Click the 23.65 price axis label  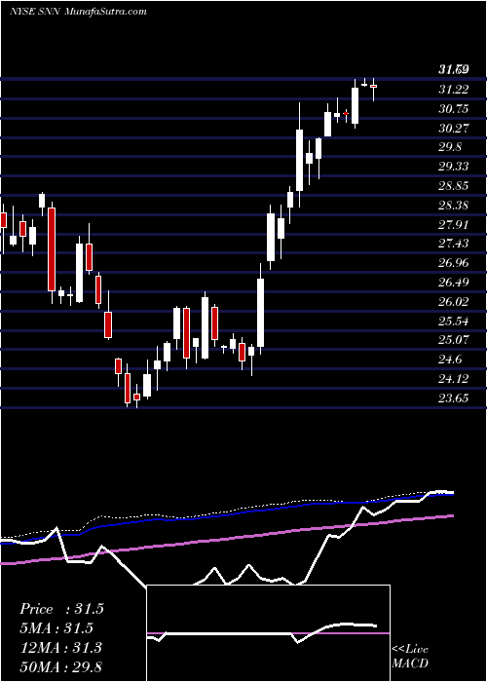point(454,398)
